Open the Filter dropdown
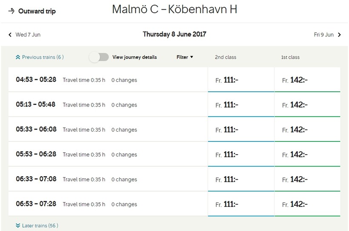This screenshot has width=349, height=231. point(185,57)
